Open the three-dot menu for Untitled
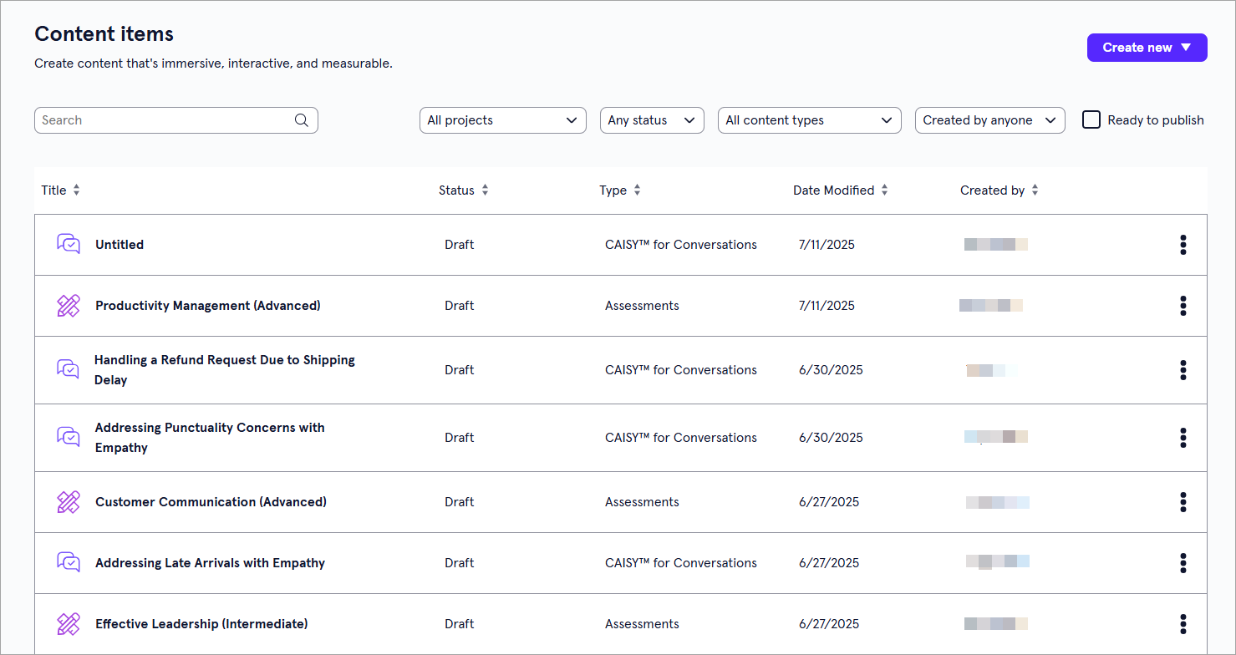Image resolution: width=1236 pixels, height=655 pixels. click(x=1183, y=245)
